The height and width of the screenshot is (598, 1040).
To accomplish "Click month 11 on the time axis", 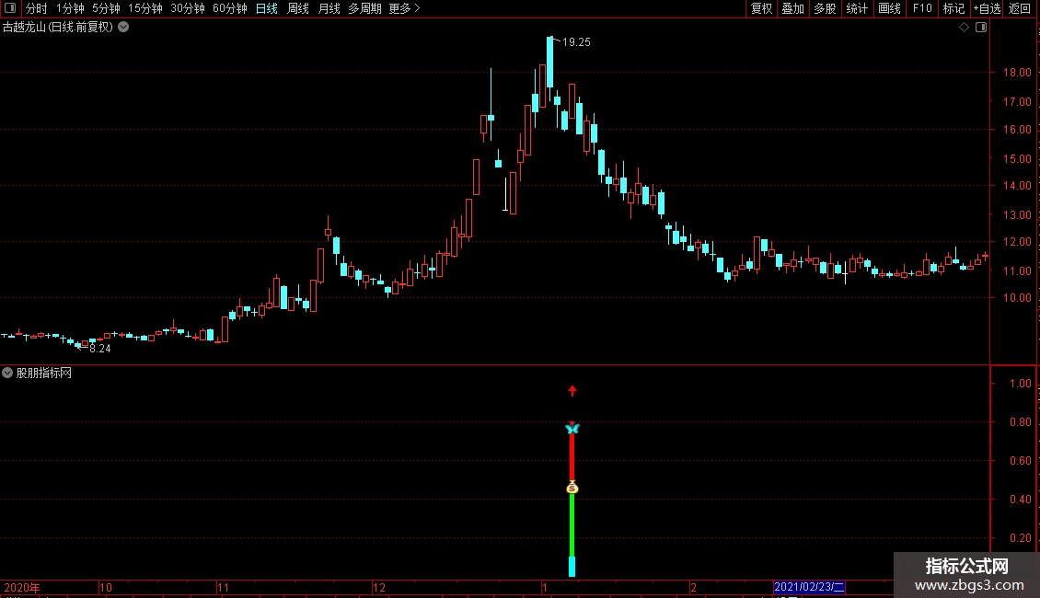I will 223,587.
